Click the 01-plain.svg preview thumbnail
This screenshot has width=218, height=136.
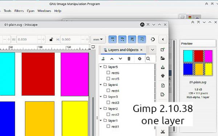[x=198, y=63]
